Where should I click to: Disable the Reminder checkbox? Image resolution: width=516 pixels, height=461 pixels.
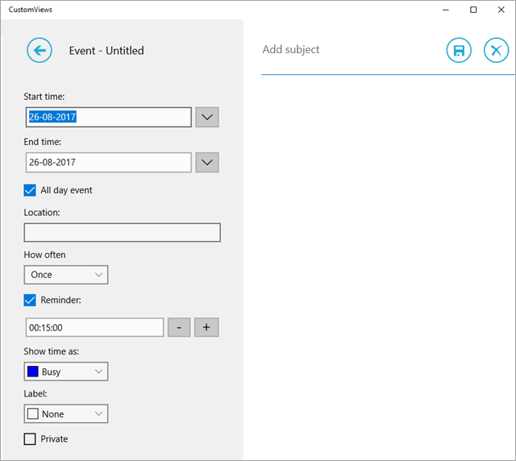[31, 300]
